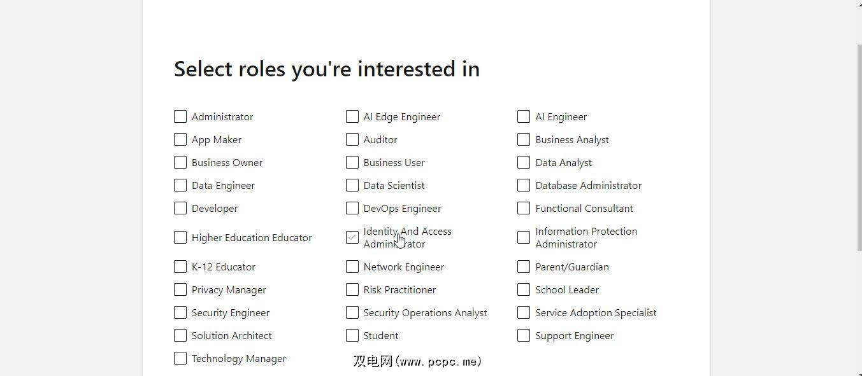This screenshot has width=862, height=376.
Task: Check the Auditor role box
Action: pyautogui.click(x=352, y=139)
